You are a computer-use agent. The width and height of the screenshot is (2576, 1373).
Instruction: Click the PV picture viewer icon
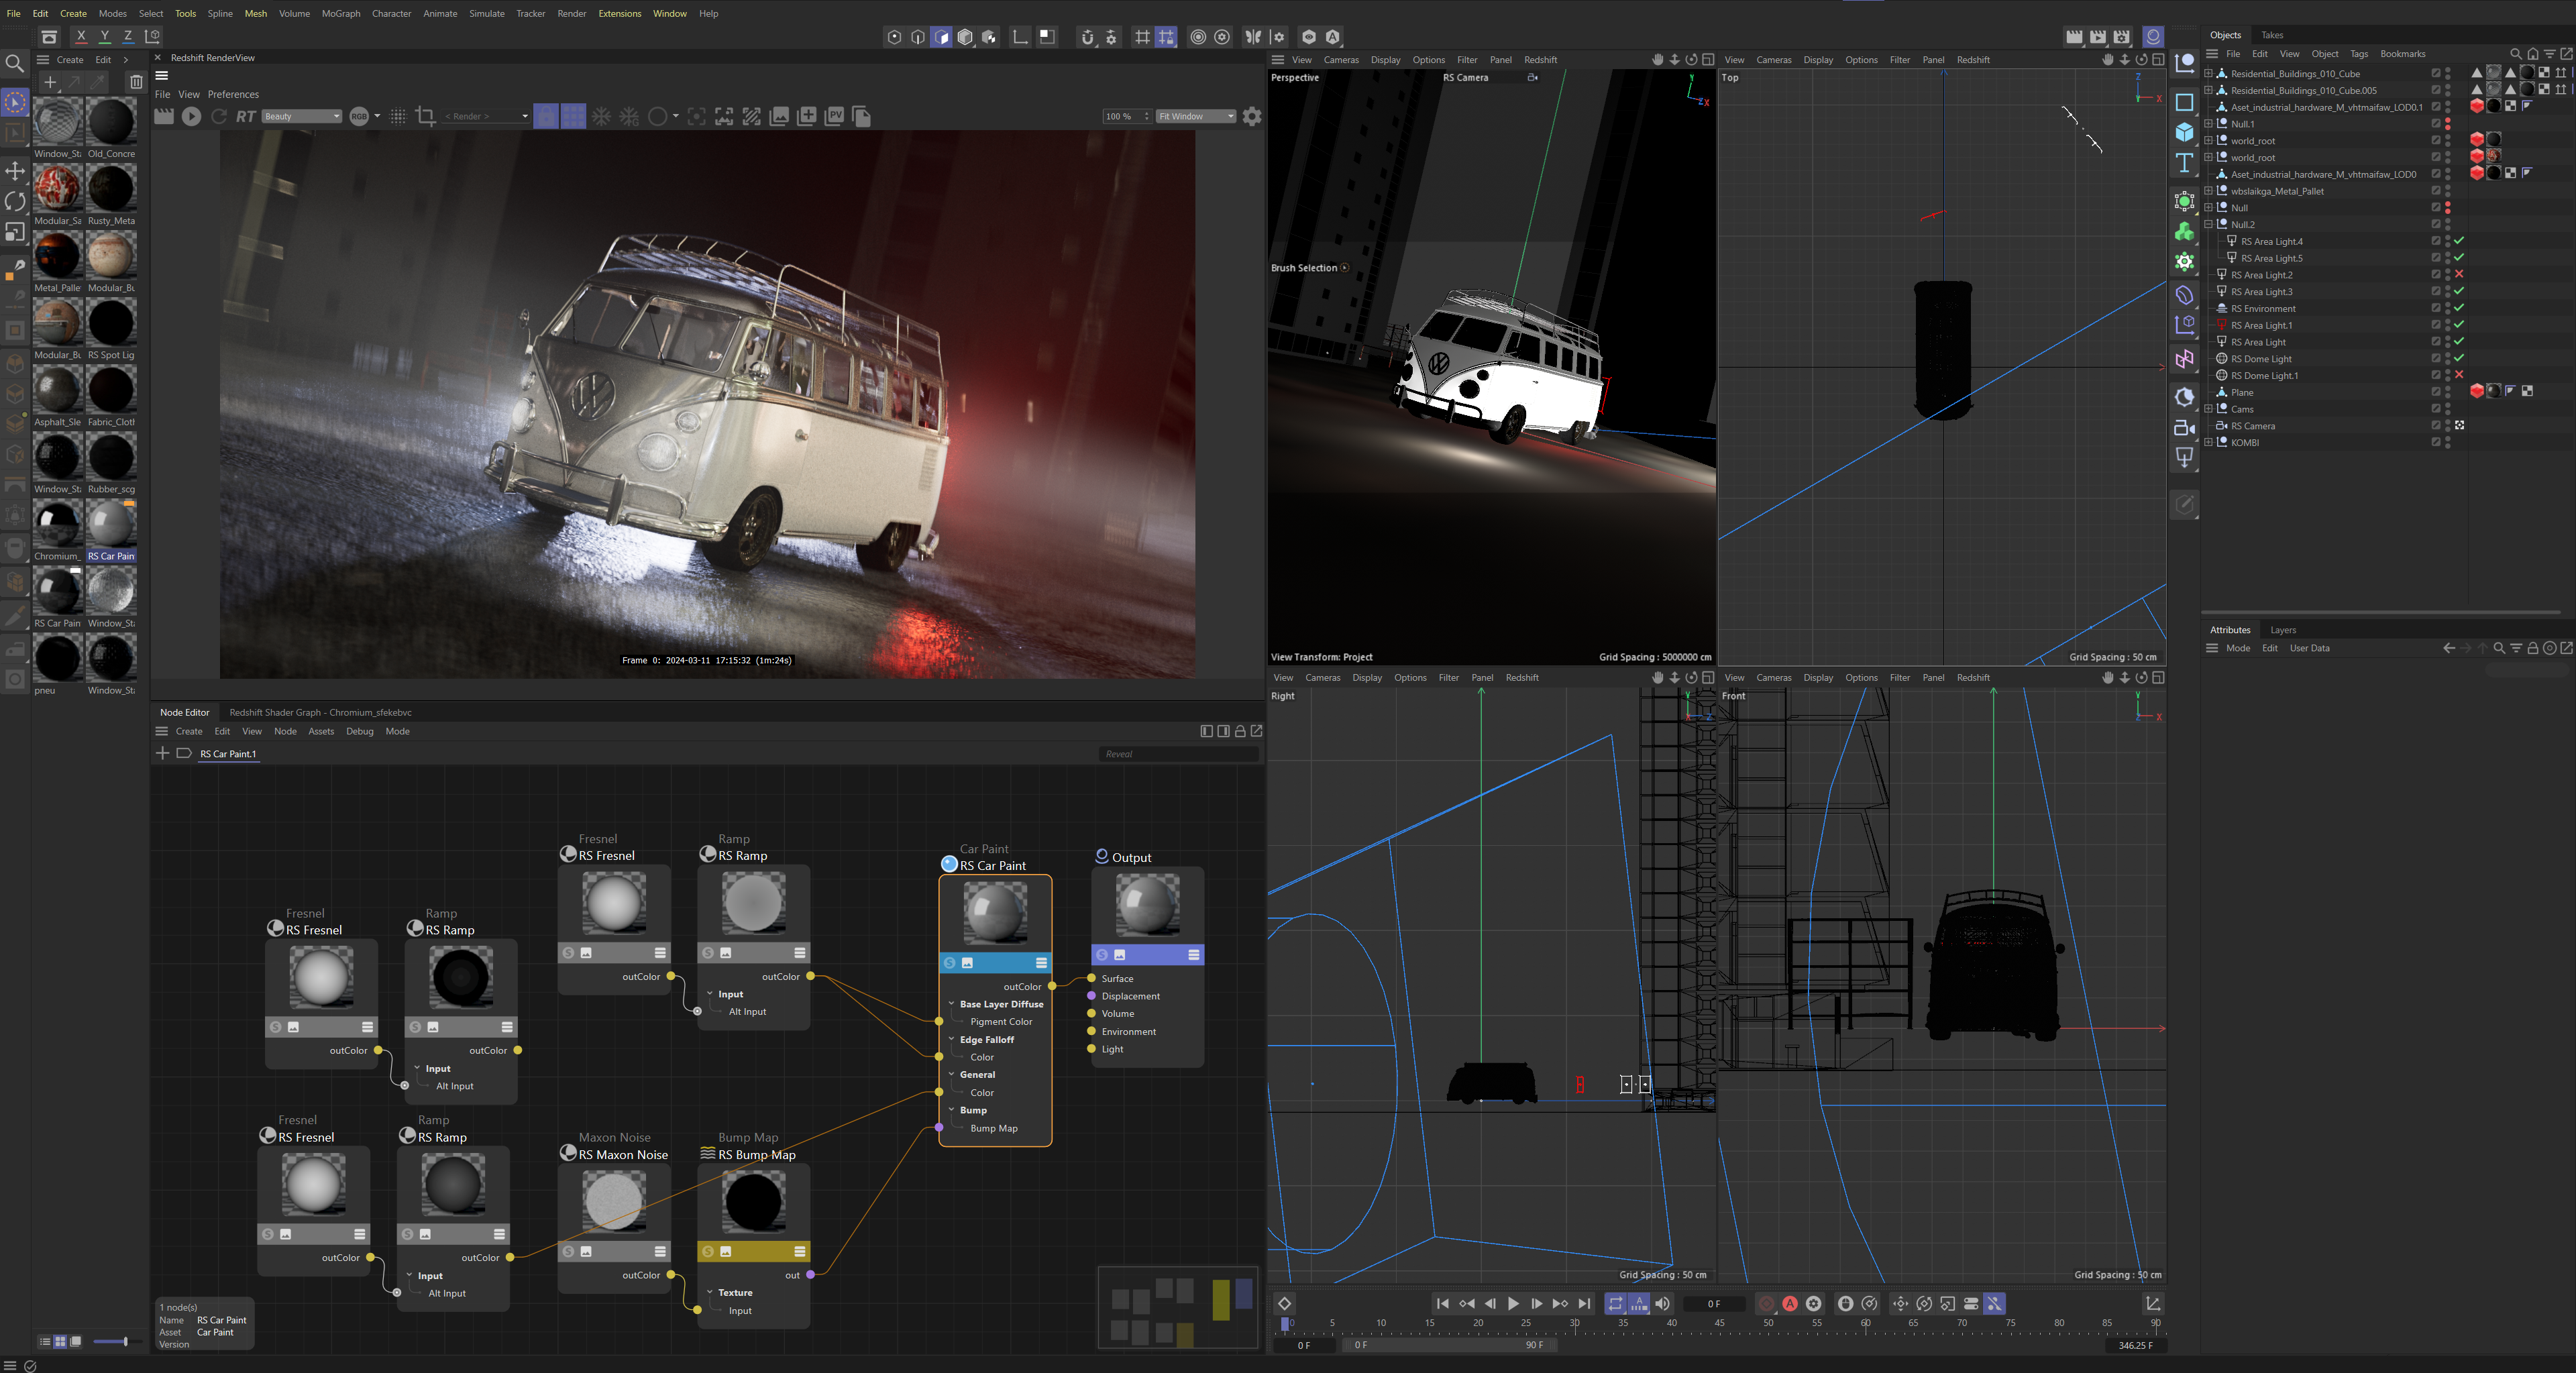coord(834,117)
